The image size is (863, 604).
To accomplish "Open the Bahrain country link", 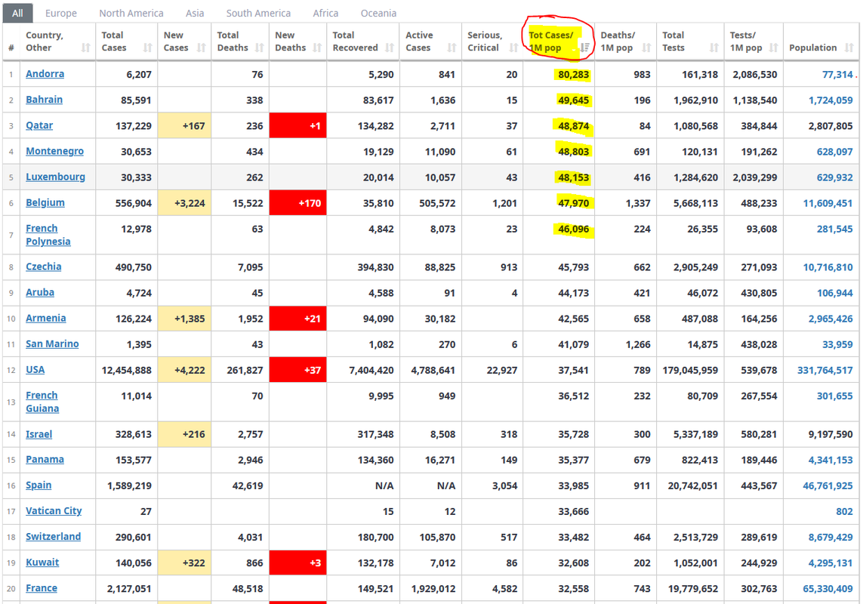I will point(44,100).
